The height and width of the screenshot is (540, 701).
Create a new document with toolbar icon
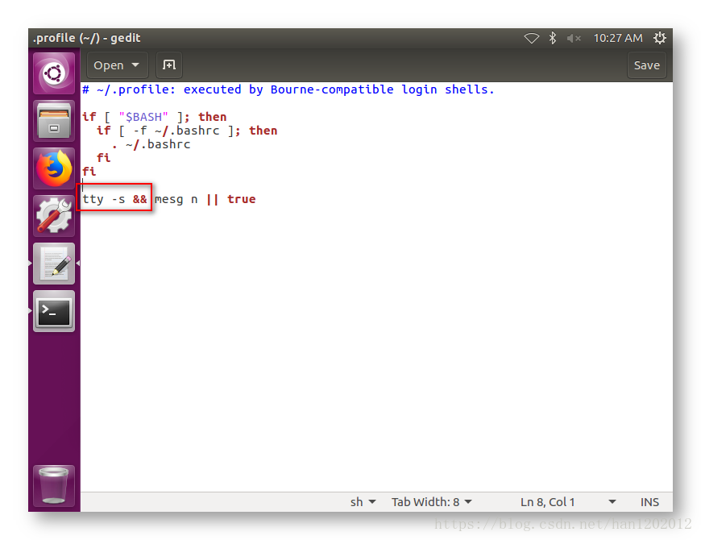coord(169,65)
